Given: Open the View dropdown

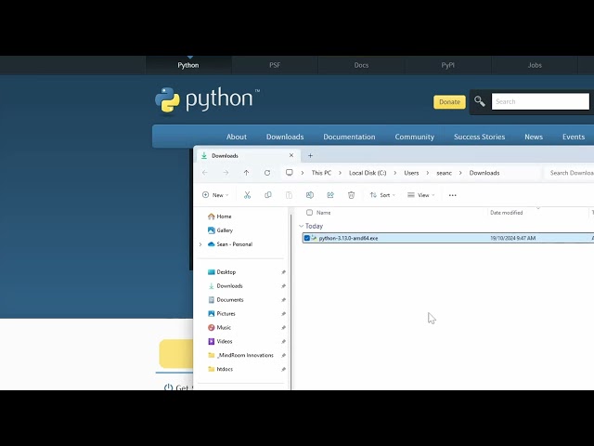Looking at the screenshot, I should point(420,195).
